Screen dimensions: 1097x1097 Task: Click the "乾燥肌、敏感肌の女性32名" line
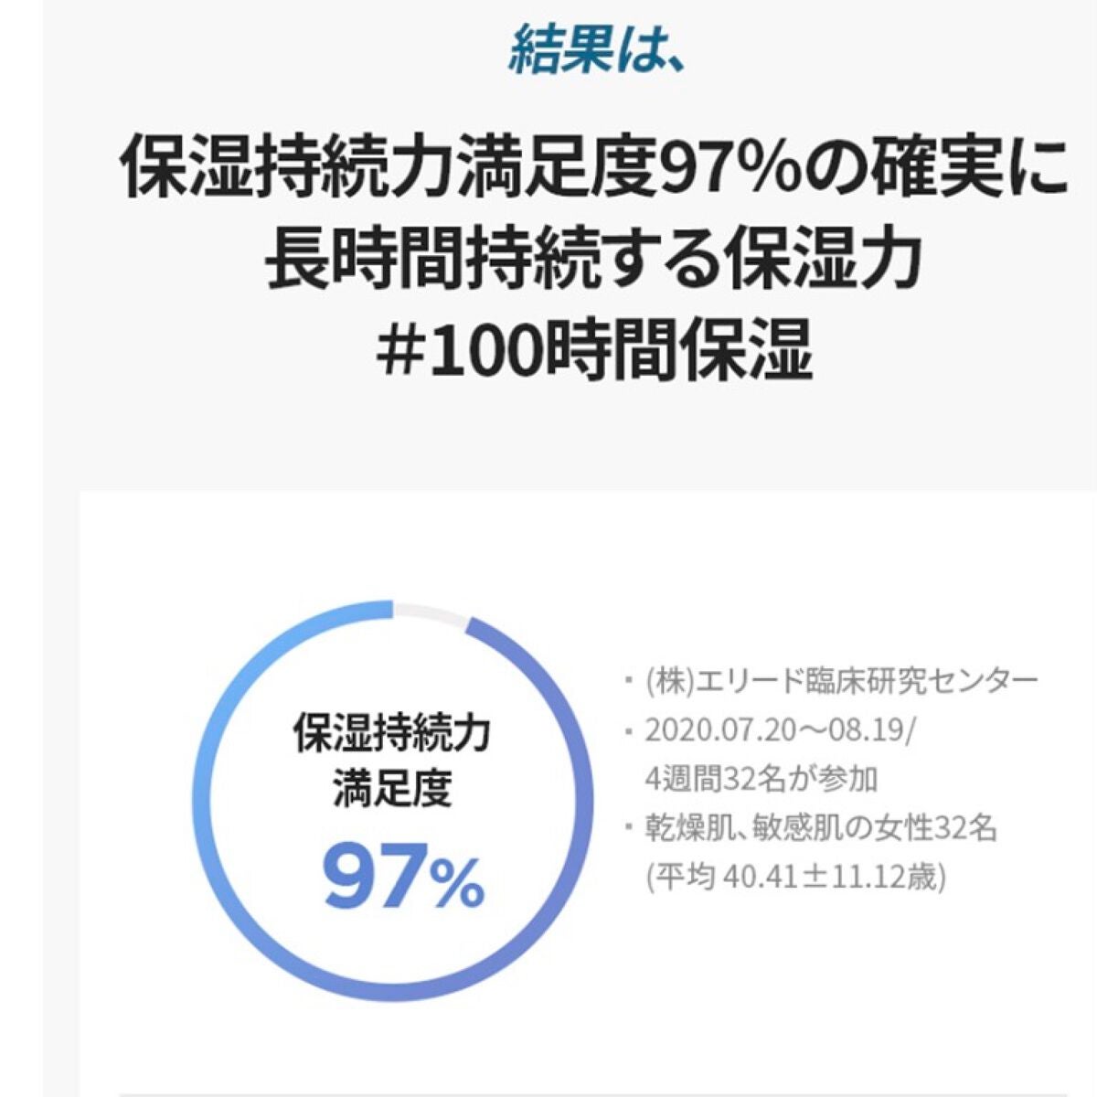click(x=820, y=828)
